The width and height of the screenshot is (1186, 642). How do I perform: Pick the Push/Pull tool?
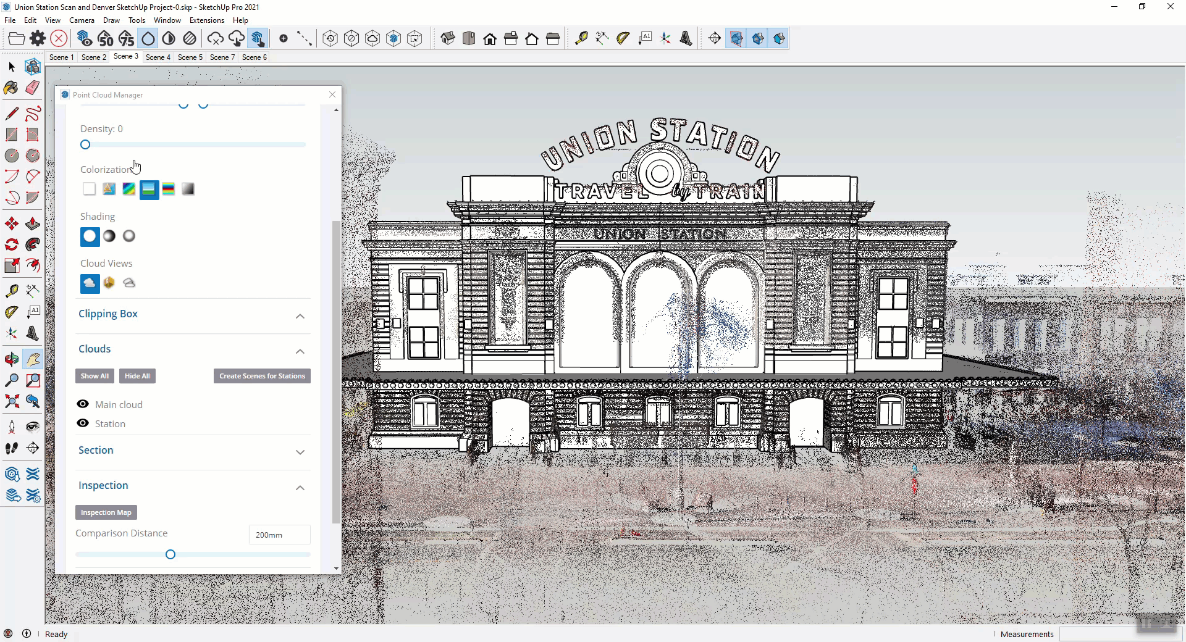[33, 223]
